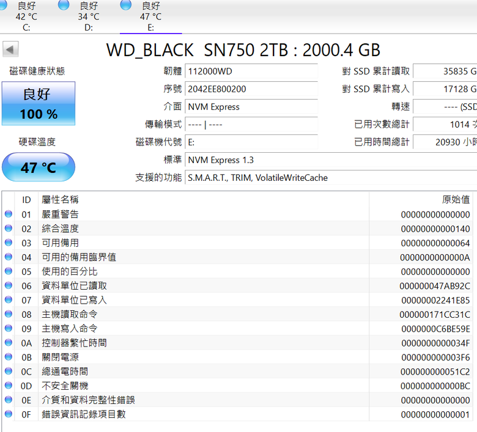The width and height of the screenshot is (477, 432).
Task: Click the 47 °C temperature indicator button
Action: (39, 167)
